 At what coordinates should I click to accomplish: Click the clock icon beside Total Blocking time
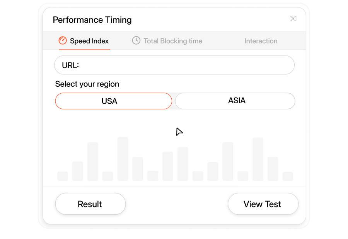click(136, 40)
